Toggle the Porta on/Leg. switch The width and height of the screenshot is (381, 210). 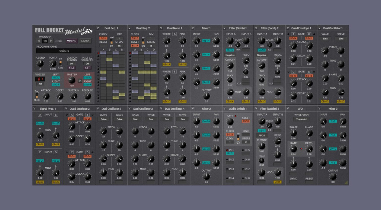click(61, 63)
